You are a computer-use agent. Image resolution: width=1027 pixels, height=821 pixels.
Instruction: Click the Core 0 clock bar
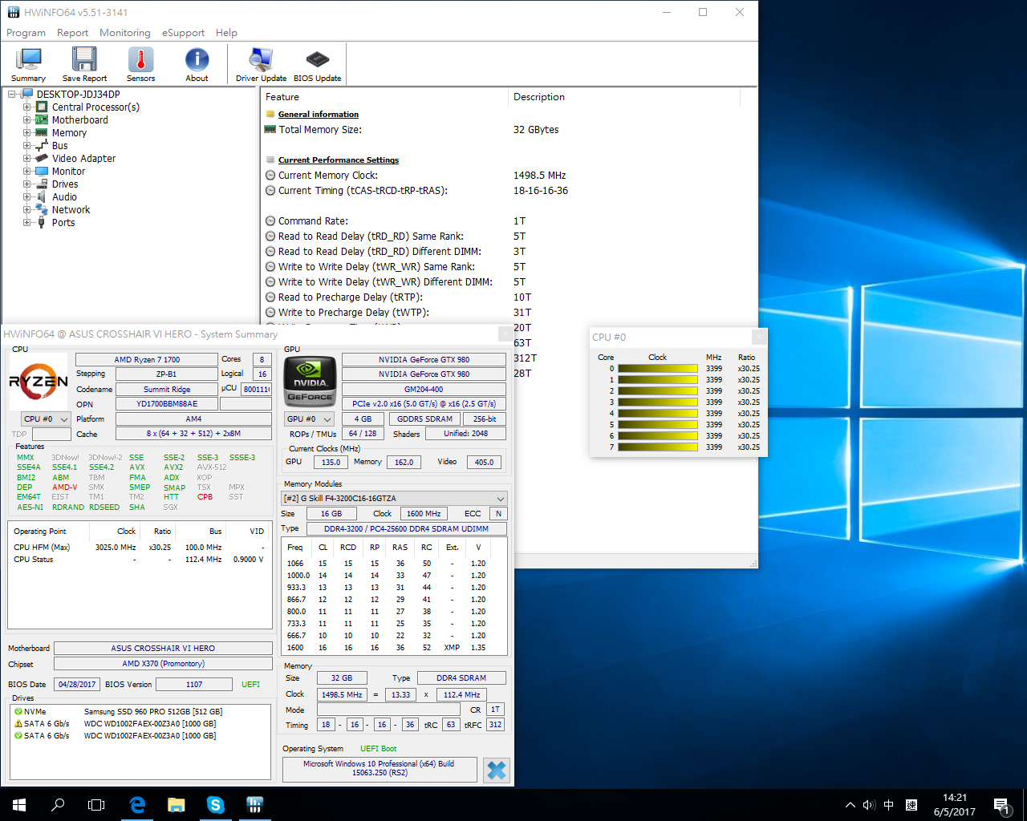coord(658,369)
